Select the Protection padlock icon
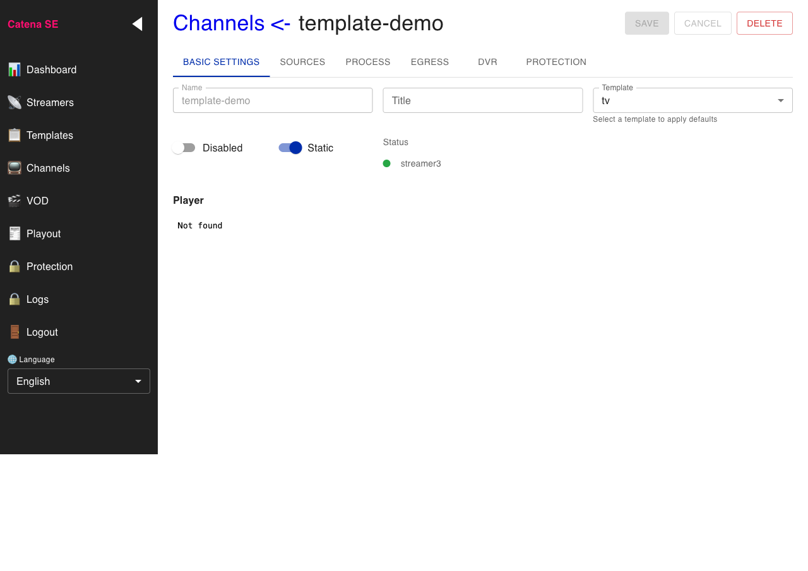Viewport: 808px width, 571px height. [x=14, y=266]
